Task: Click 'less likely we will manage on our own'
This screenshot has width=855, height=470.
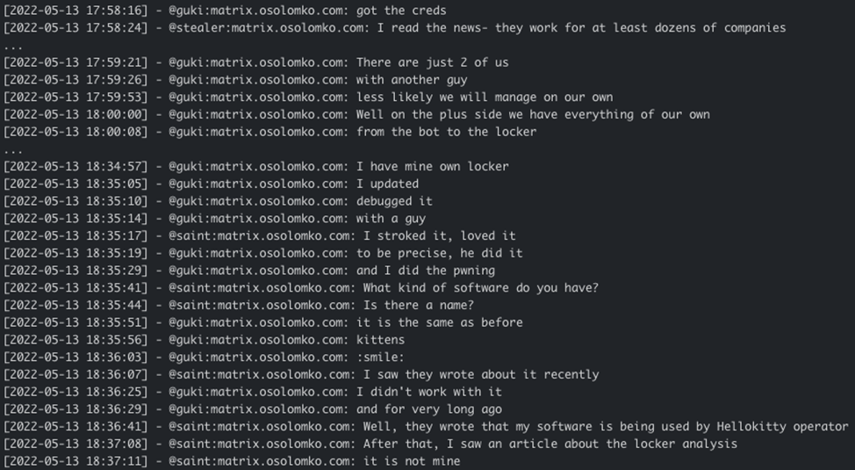Action: coord(485,98)
